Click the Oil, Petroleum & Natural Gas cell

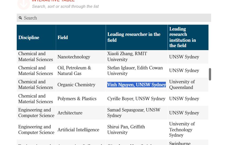[74, 70]
